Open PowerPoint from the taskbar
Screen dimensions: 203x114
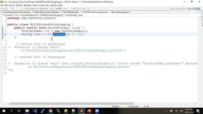tap(89, 111)
